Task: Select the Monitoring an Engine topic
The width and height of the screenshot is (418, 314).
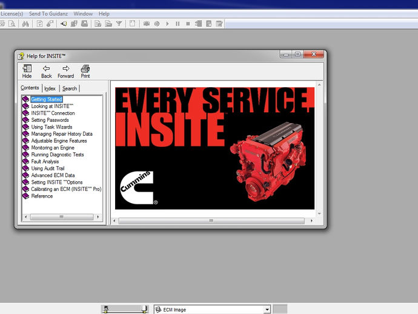Action: click(53, 148)
